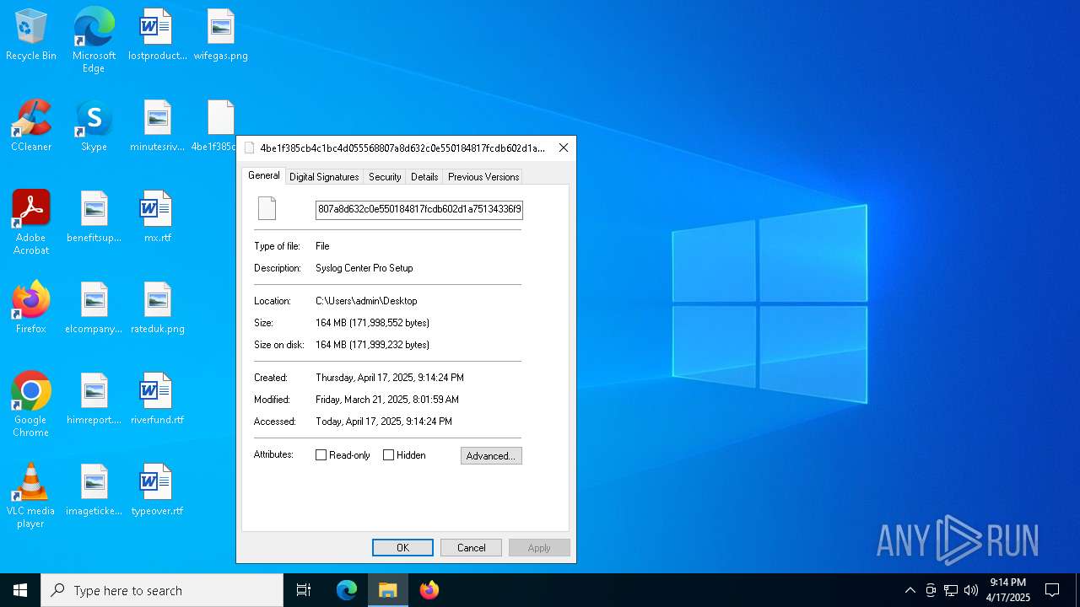Open the taskbar clock showing 9:14 PM
Viewport: 1080px width, 607px height.
click(1007, 590)
